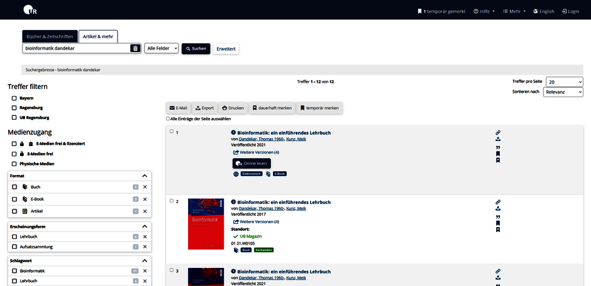
Task: Tick the E-Book format checkbox
Action: 14,199
